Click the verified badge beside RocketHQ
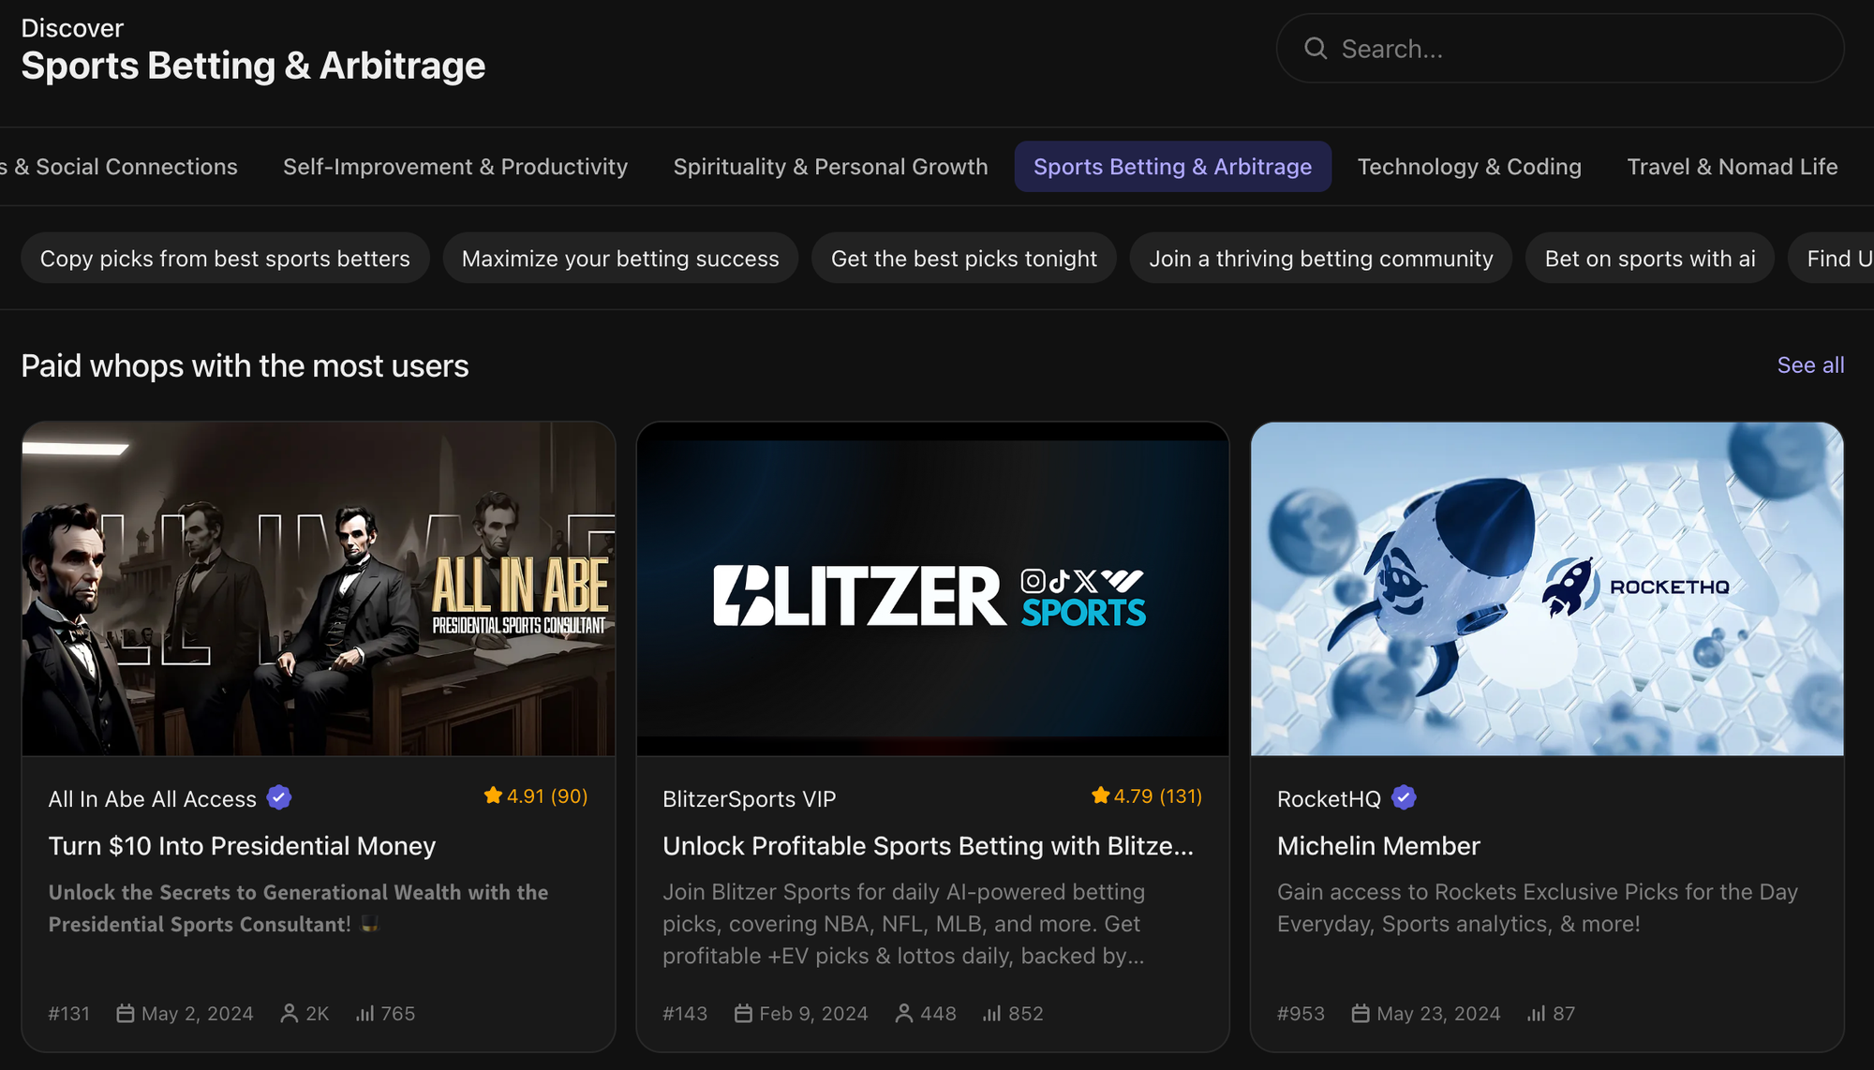This screenshot has width=1874, height=1070. tap(1402, 797)
